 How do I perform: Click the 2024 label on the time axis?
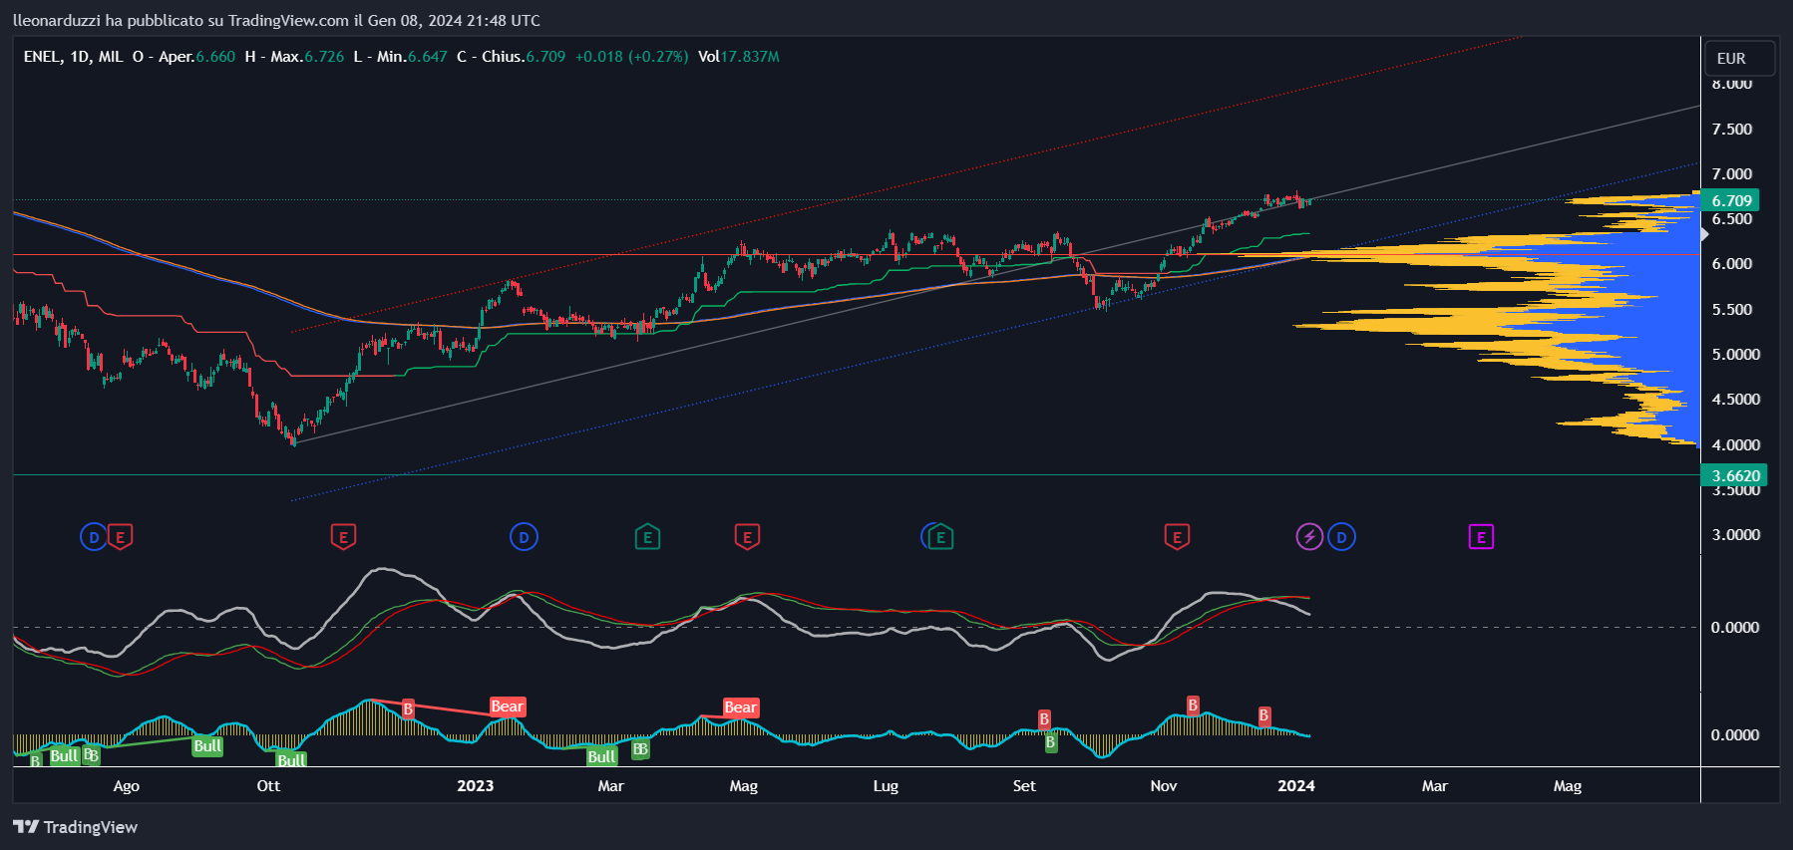(1296, 786)
